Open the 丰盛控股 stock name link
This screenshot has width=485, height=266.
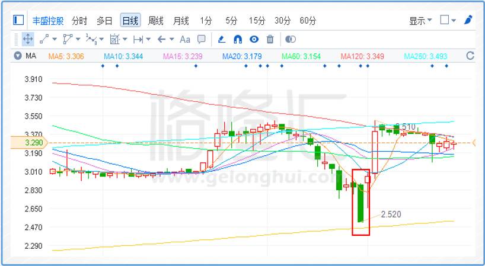pos(48,21)
